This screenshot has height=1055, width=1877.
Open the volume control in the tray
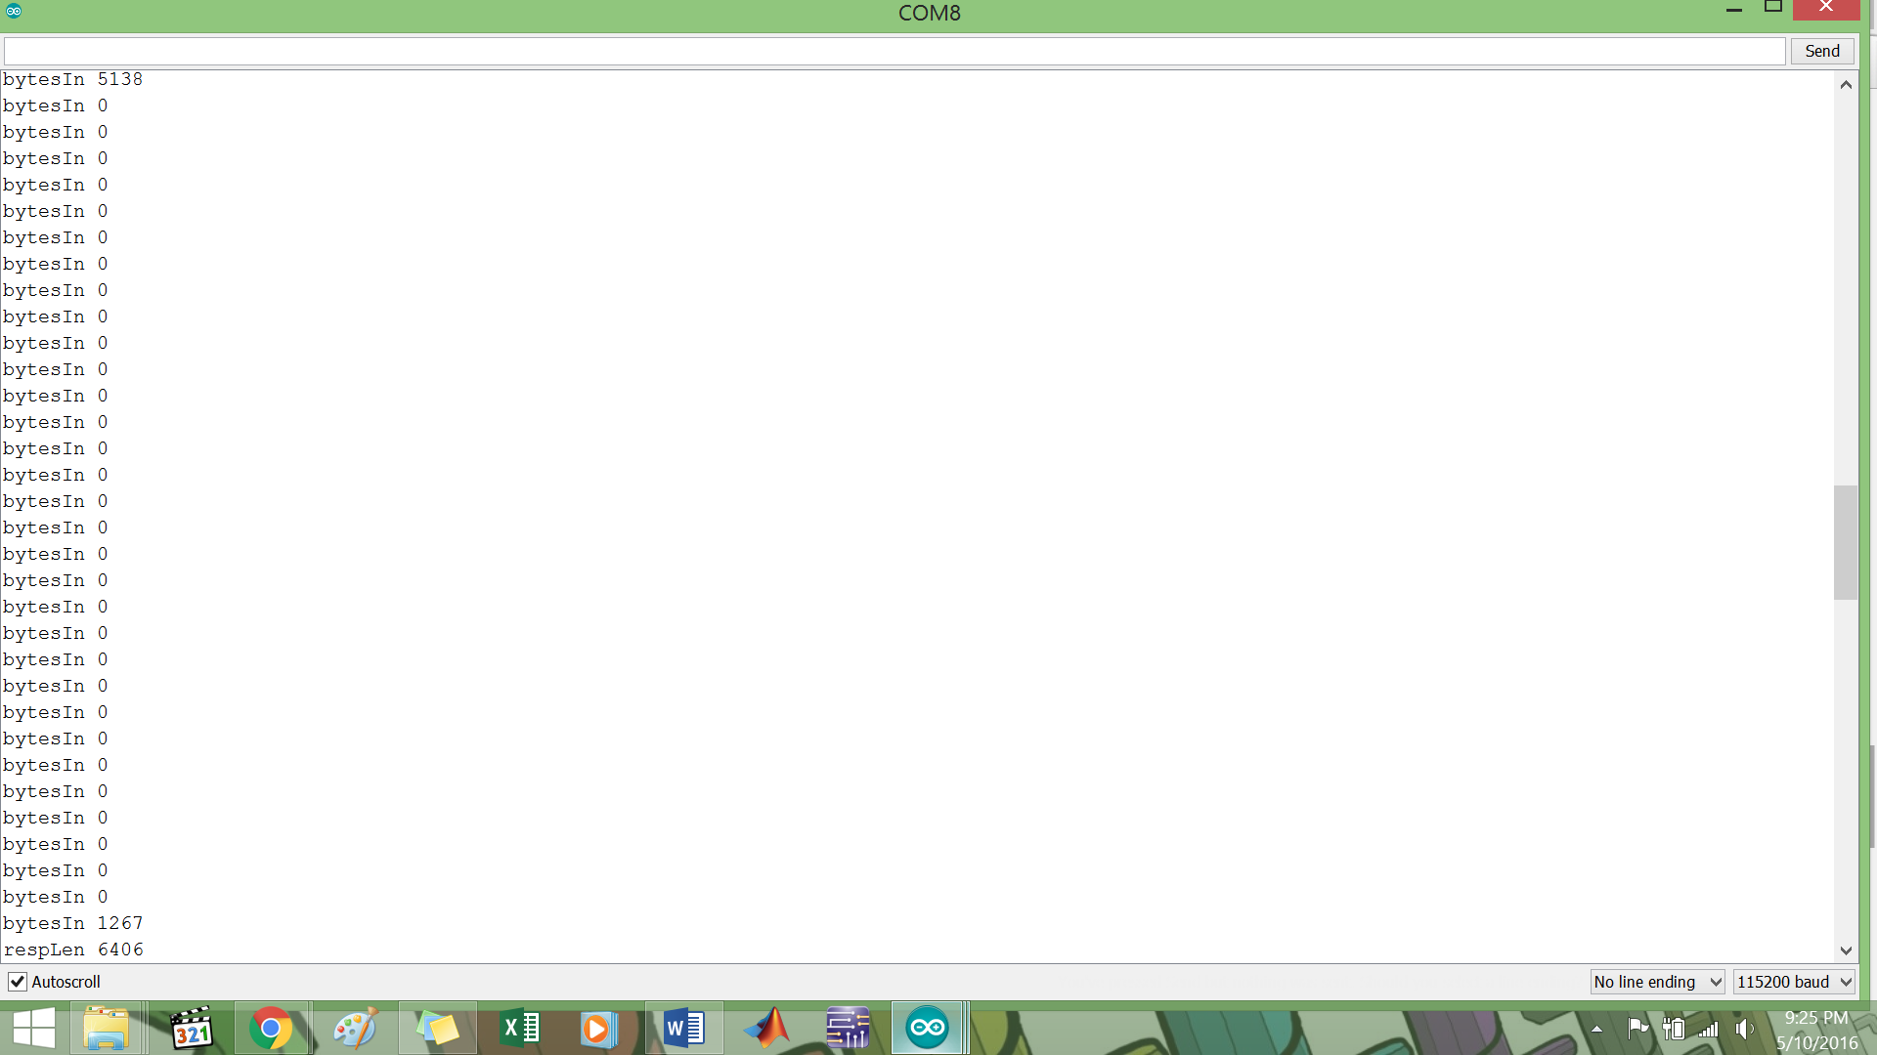pyautogui.click(x=1745, y=1029)
